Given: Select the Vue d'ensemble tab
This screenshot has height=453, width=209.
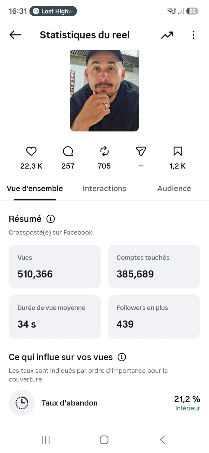Looking at the screenshot, I should 35,188.
